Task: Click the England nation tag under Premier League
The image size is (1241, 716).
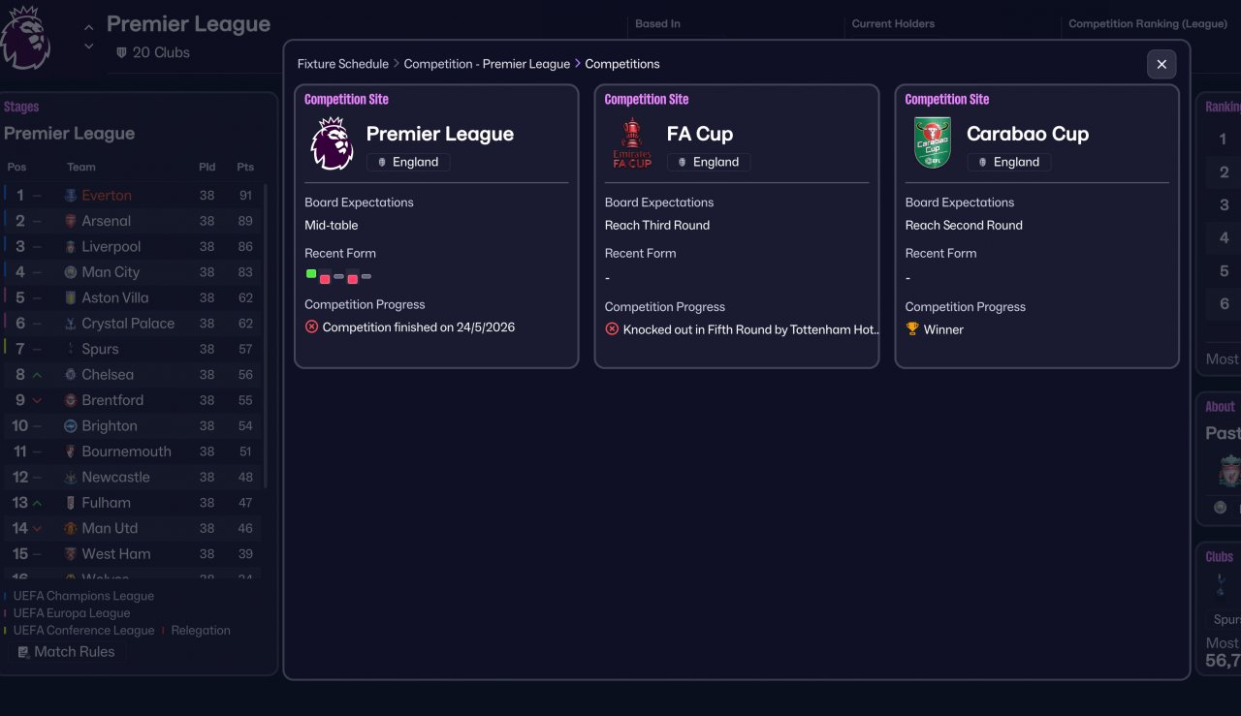Action: click(x=408, y=162)
